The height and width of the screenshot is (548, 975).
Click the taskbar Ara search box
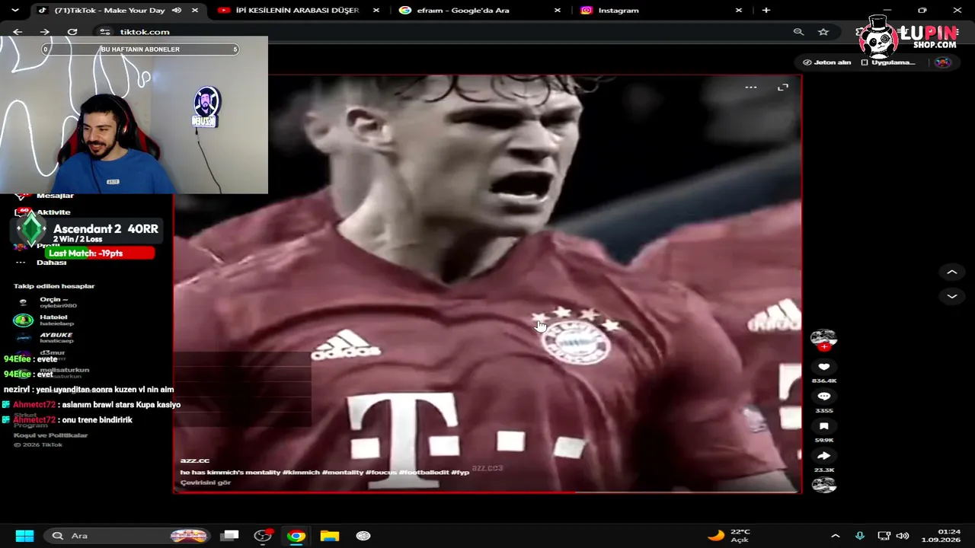[126, 536]
